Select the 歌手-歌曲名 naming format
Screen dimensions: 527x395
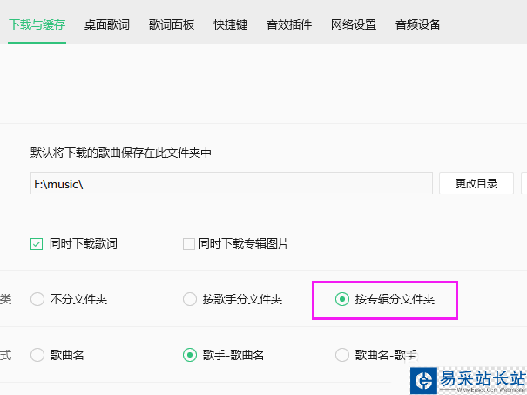pyautogui.click(x=190, y=355)
